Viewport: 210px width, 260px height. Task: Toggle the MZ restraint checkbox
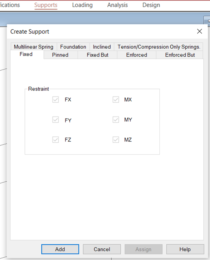[x=116, y=140]
